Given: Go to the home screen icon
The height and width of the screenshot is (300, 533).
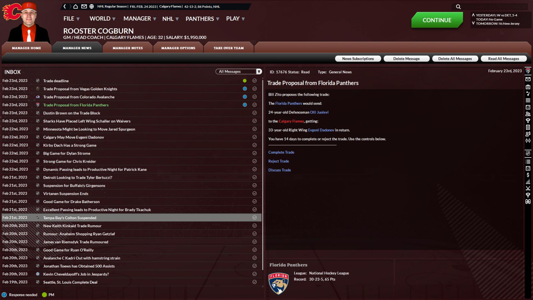Looking at the screenshot, I should pos(76,6).
